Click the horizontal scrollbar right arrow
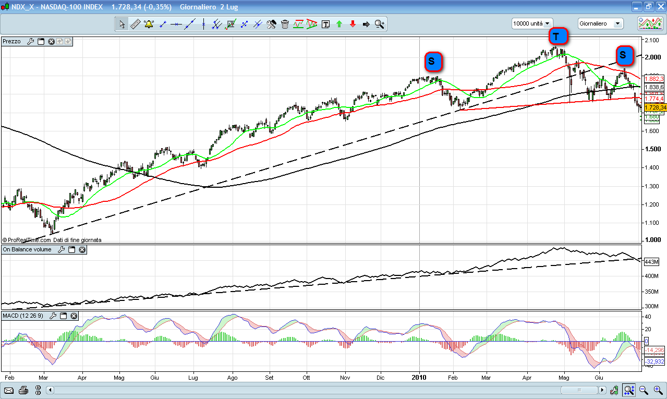The width and height of the screenshot is (667, 399). click(x=602, y=390)
